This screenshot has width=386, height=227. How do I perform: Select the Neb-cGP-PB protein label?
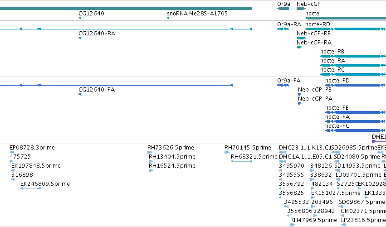pos(315,90)
